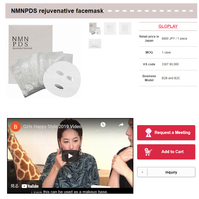
Task: Select the first facemask set thumbnail
Action: click(95, 29)
